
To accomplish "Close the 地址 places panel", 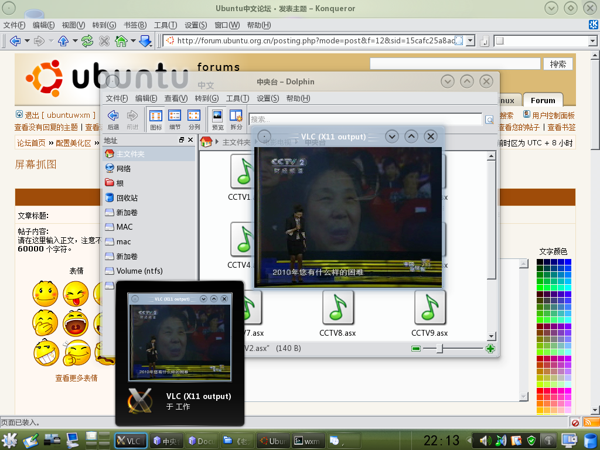I will (190, 140).
